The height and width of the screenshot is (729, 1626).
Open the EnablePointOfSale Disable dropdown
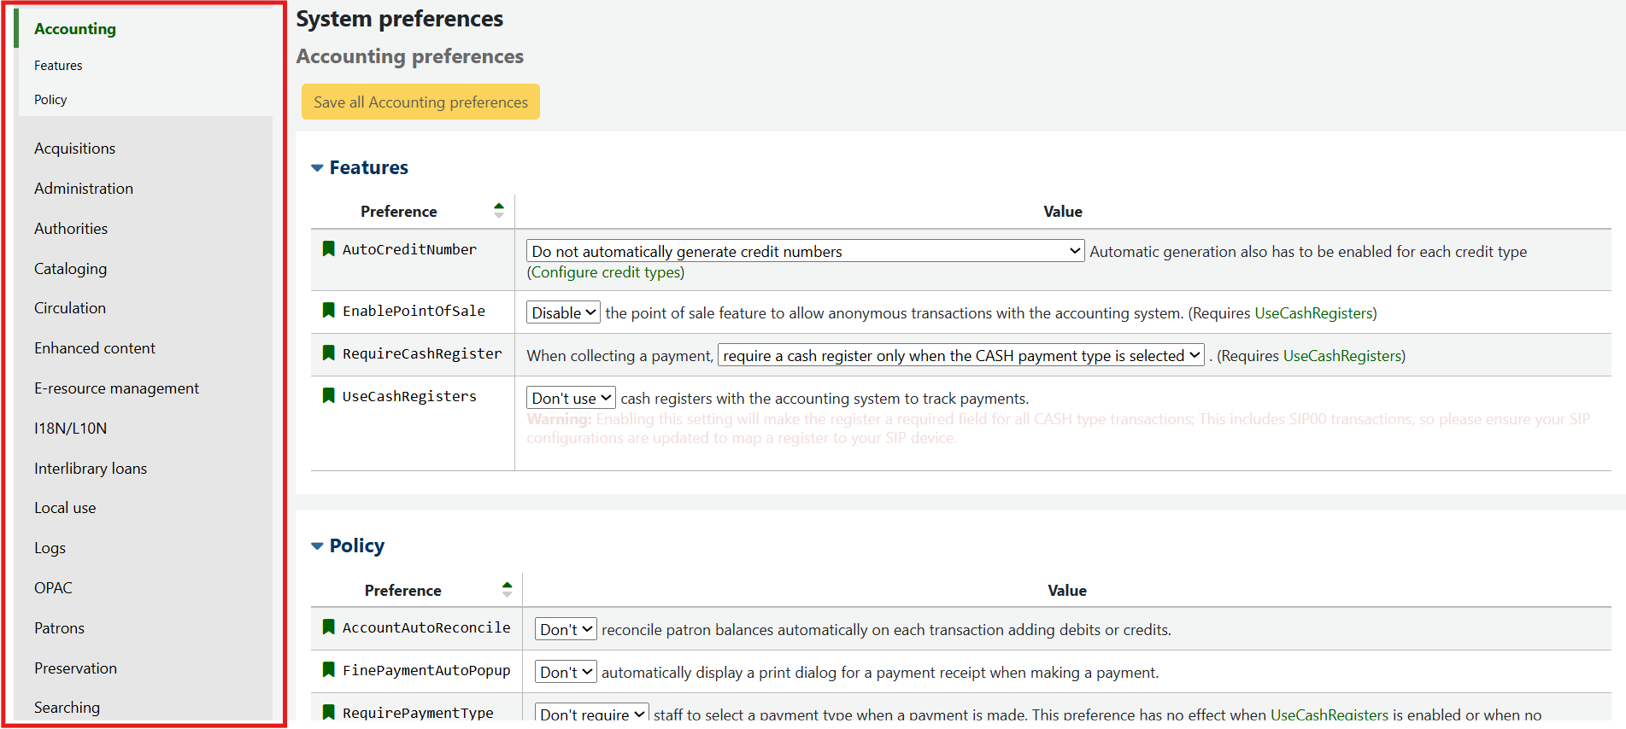(x=563, y=313)
